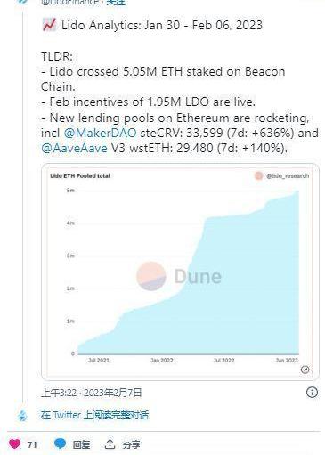Click the like count 71
This screenshot has height=455, width=325.
click(x=32, y=444)
